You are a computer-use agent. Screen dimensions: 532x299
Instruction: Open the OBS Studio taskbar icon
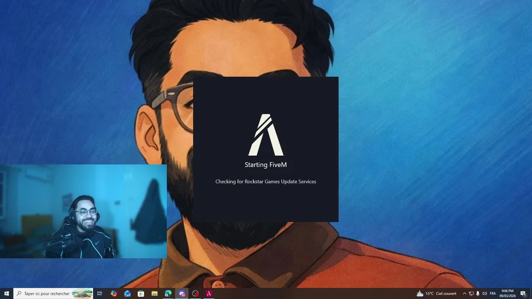(195, 294)
